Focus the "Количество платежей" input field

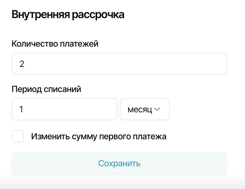click(x=119, y=64)
